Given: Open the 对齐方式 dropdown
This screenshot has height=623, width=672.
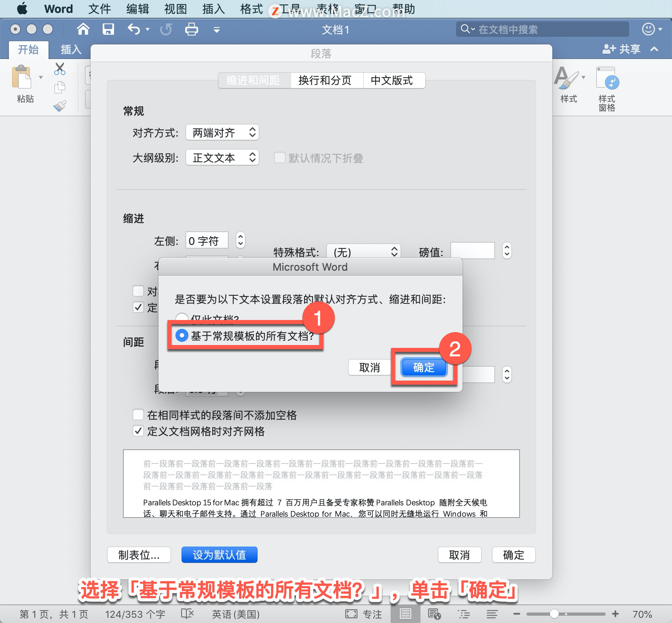Looking at the screenshot, I should point(222,132).
